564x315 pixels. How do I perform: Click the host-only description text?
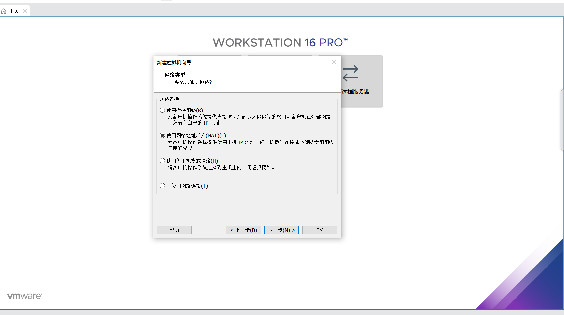pyautogui.click(x=221, y=167)
